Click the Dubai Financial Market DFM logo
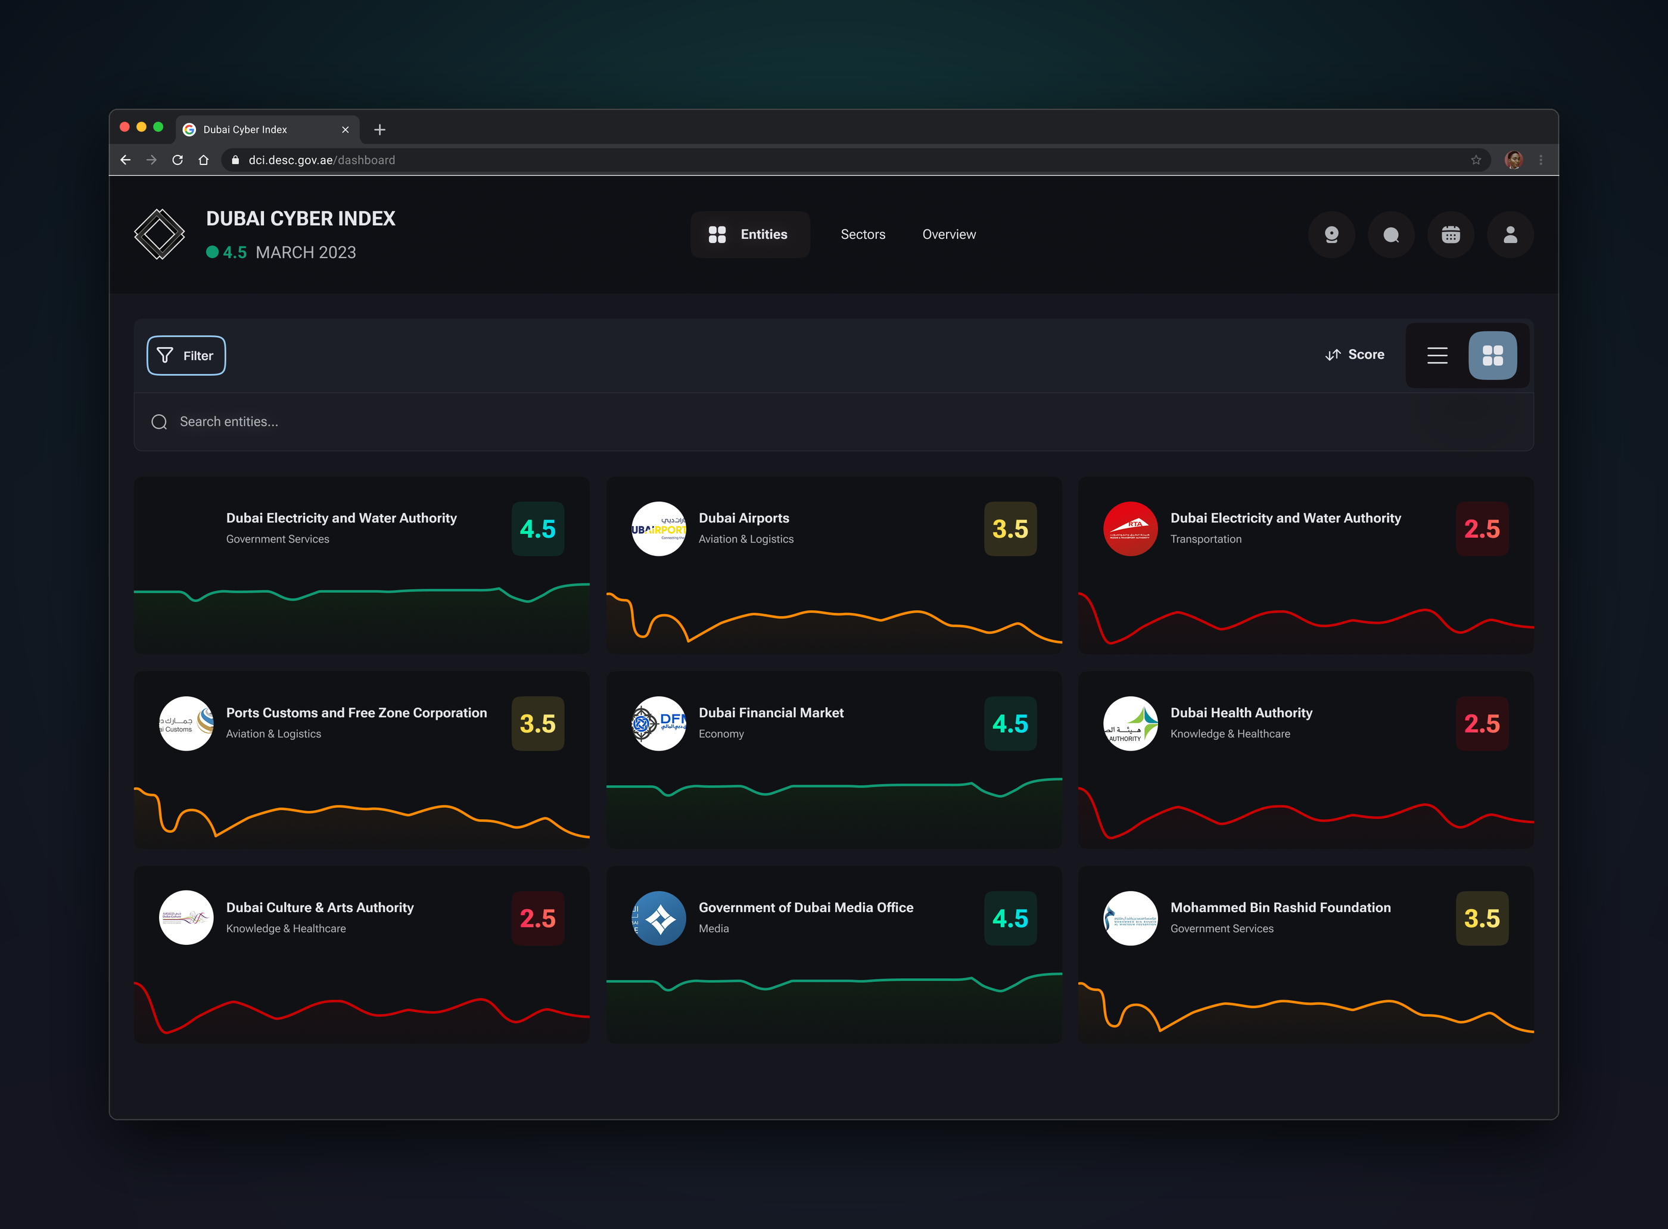 (658, 724)
